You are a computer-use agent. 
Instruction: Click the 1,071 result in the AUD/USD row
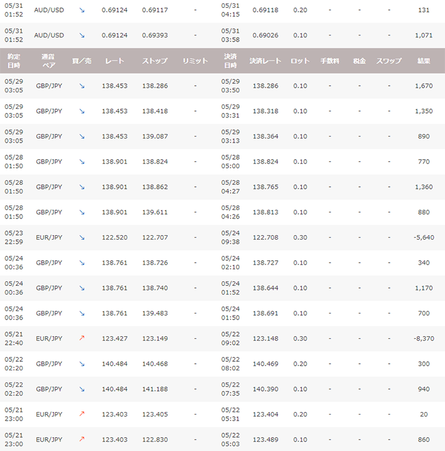[423, 35]
